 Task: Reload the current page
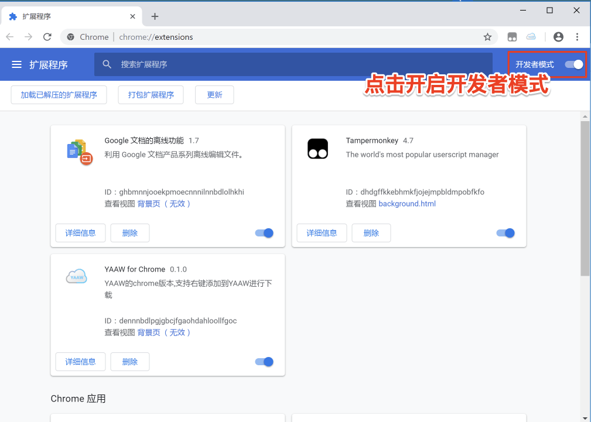pos(47,37)
